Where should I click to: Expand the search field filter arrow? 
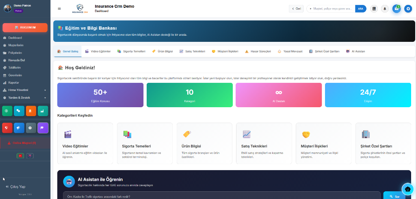[311, 9]
